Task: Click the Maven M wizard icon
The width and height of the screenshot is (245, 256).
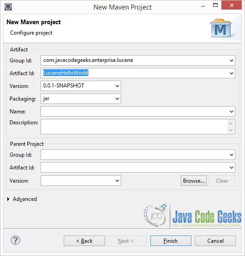Action: point(221,28)
